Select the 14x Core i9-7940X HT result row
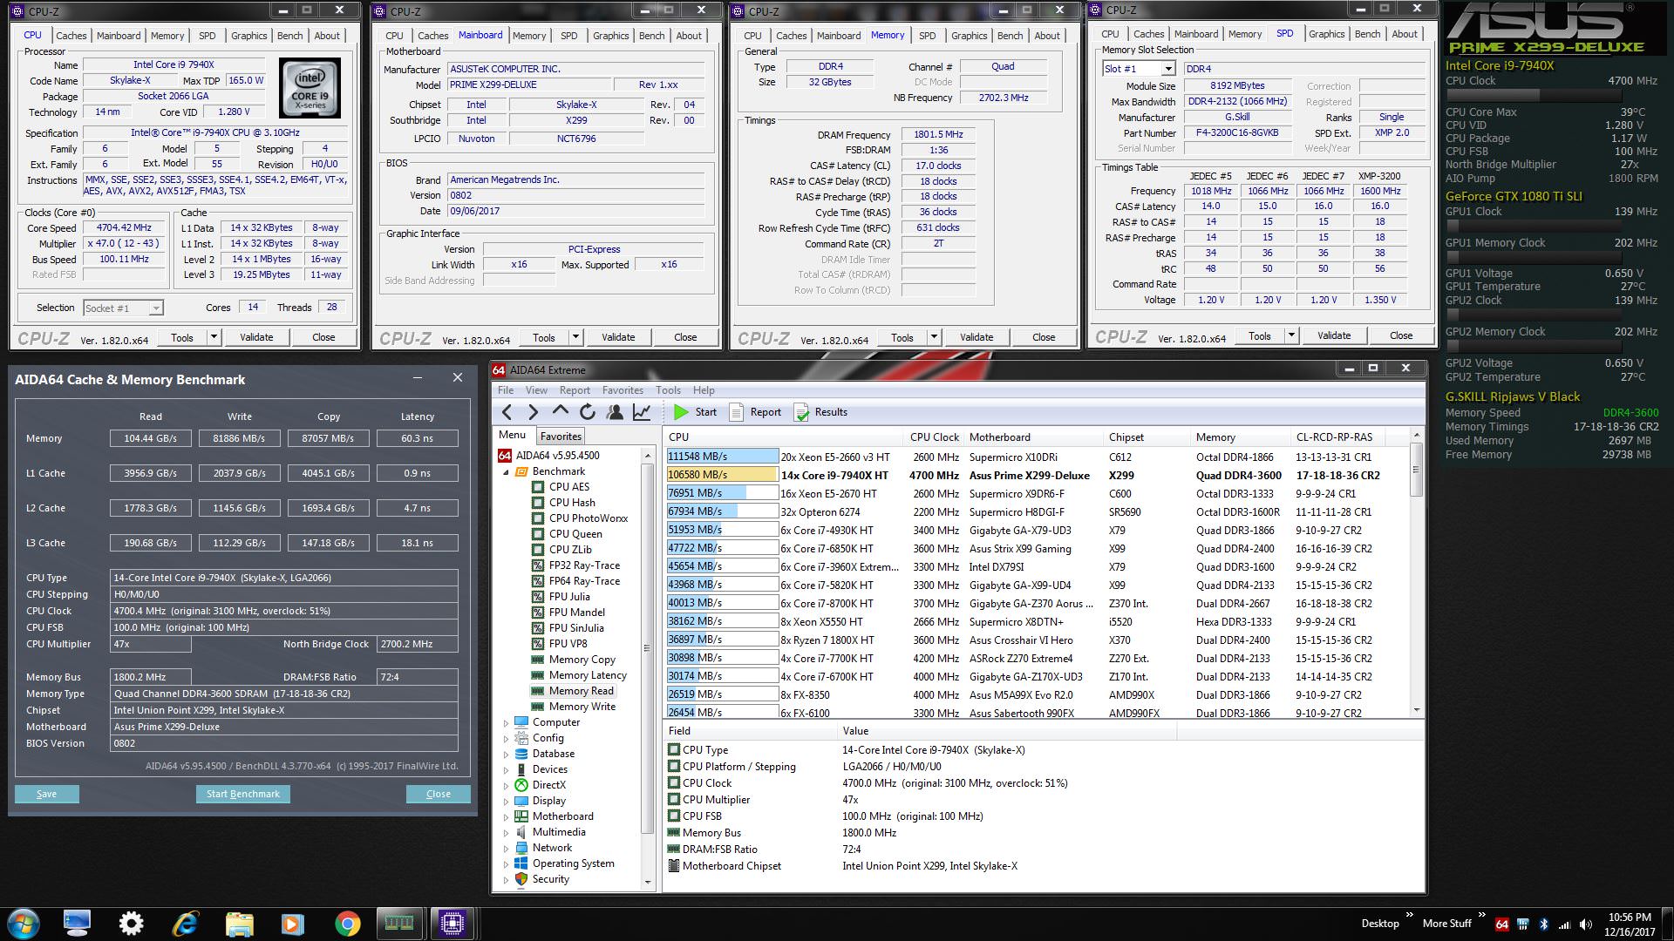This screenshot has height=941, width=1674. (x=1038, y=476)
